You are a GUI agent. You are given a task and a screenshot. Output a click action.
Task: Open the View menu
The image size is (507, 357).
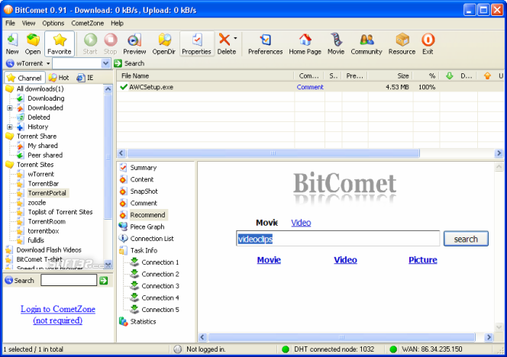(28, 23)
